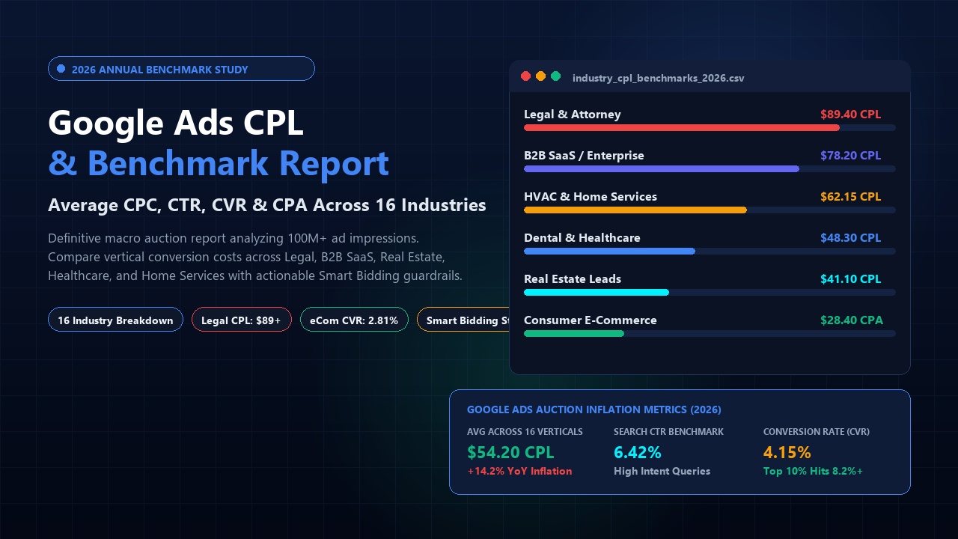
Task: Click the Google Ads Auction Inflation Metrics heading
Action: (x=594, y=410)
